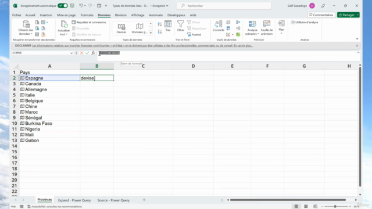Select the Données géographiques data type
This screenshot has height=209, width=372.
tap(139, 28)
